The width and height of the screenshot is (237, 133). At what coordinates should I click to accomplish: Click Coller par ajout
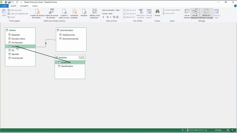pos(14,10)
